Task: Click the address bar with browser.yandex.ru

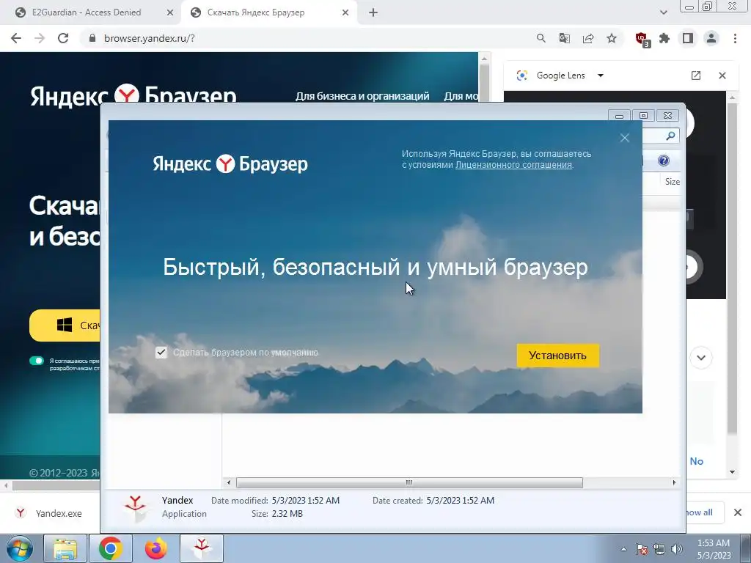Action: tap(307, 38)
